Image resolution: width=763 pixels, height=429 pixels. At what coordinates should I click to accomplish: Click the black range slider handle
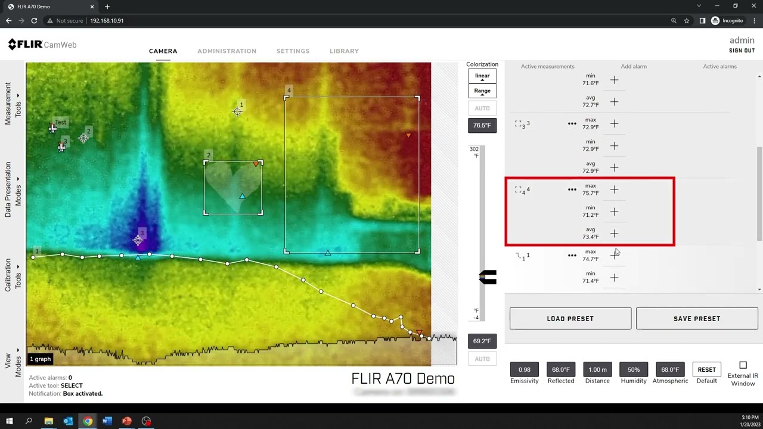pyautogui.click(x=488, y=277)
